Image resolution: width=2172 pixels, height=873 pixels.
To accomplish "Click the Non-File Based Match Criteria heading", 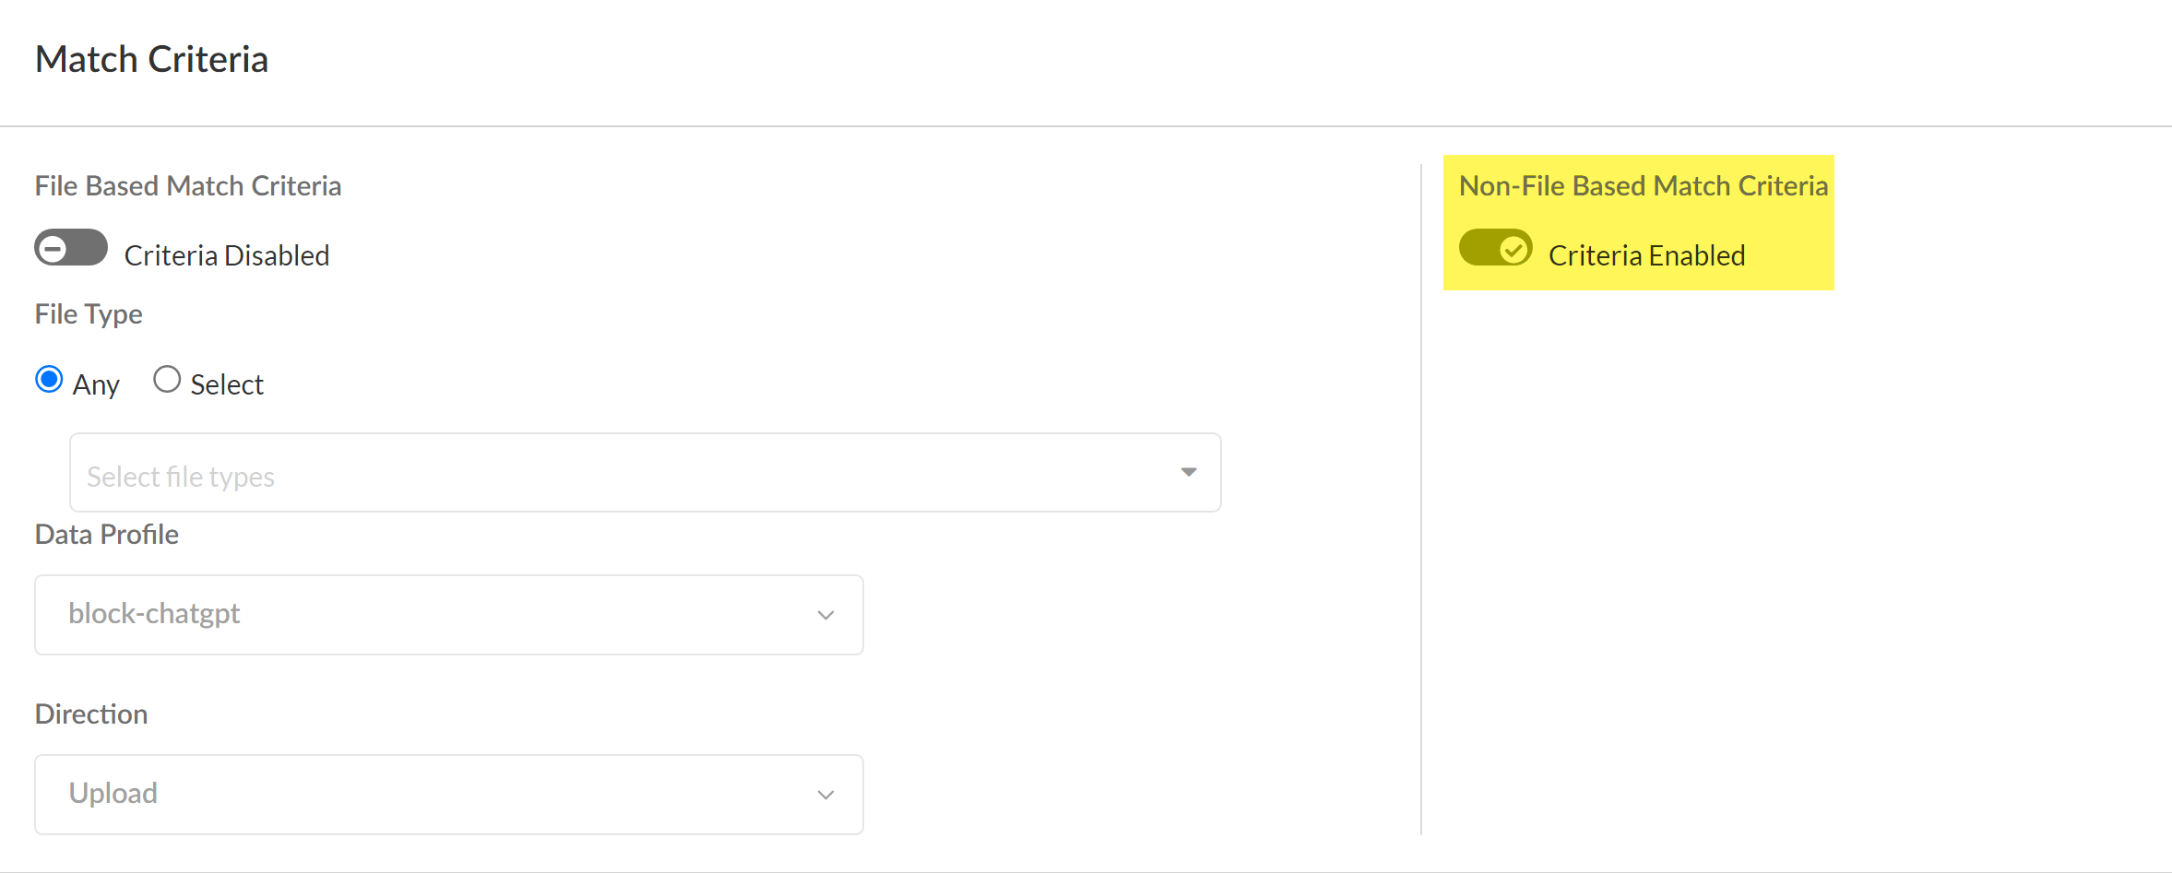I will [x=1643, y=186].
